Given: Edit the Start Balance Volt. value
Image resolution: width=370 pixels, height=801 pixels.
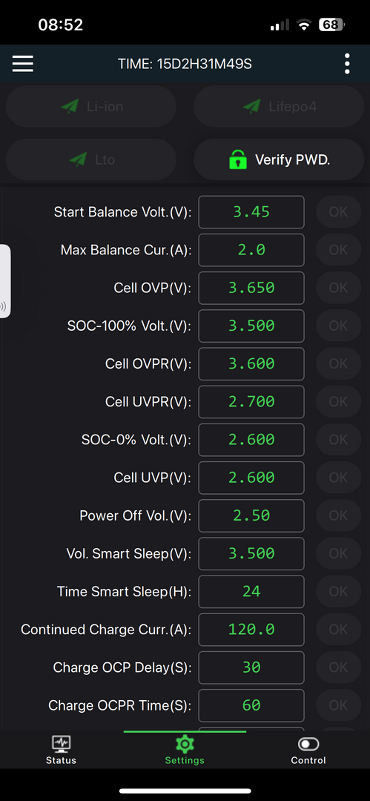Looking at the screenshot, I should pos(251,212).
